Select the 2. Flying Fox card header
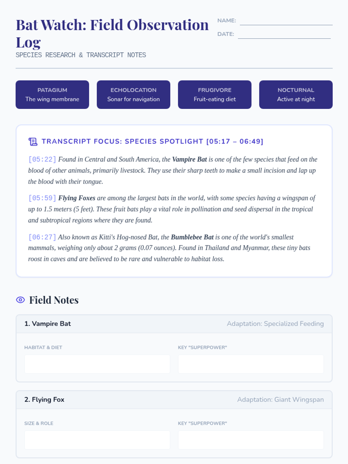This screenshot has height=464, width=348. pyautogui.click(x=174, y=400)
